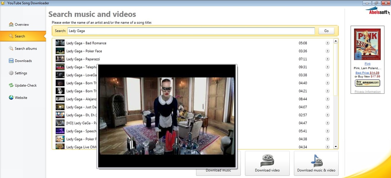391x178 pixels.
Task: Play preview of the 04:34 song
Action: click(327, 147)
